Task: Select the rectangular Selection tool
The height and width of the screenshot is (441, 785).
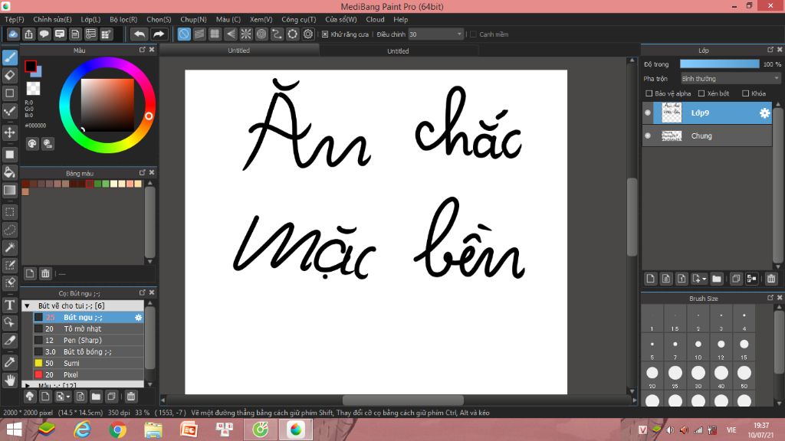Action: point(9,212)
